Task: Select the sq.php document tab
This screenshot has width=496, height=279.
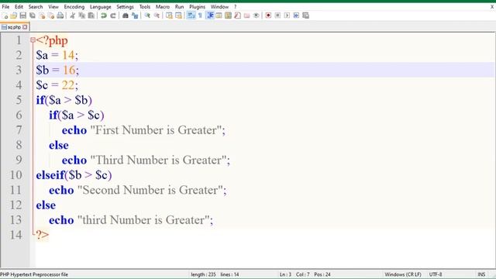Action: coord(14,27)
